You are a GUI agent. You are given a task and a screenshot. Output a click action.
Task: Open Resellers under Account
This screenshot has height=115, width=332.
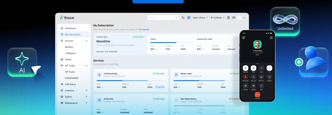[69, 47]
